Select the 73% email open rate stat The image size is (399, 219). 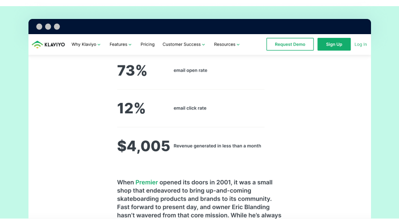coord(132,71)
